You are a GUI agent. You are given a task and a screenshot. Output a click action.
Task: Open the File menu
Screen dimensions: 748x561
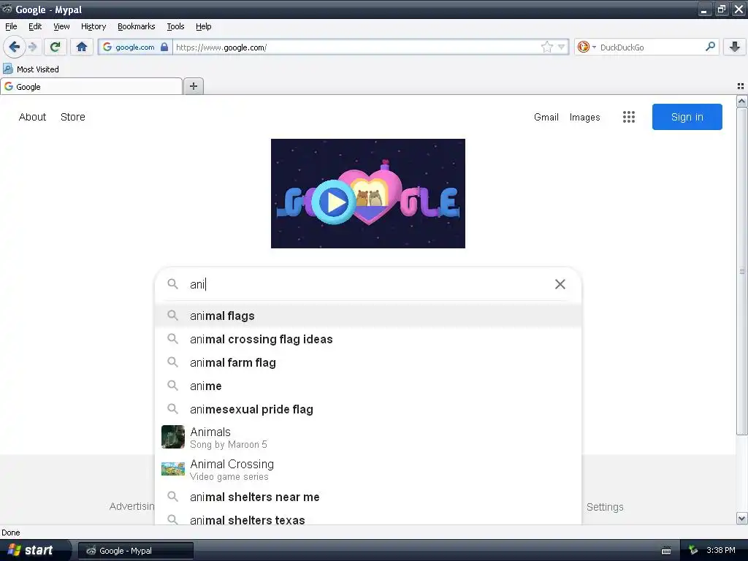[11, 26]
